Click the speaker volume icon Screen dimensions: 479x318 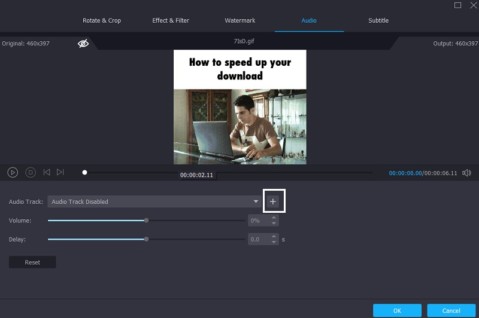(467, 173)
